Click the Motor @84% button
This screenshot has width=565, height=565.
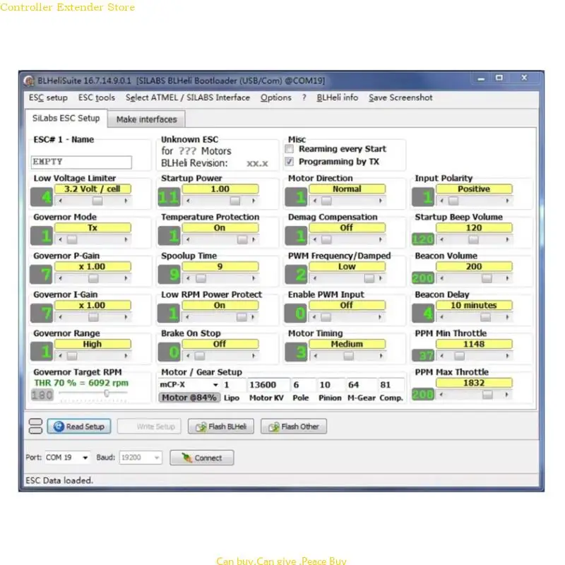pyautogui.click(x=189, y=398)
